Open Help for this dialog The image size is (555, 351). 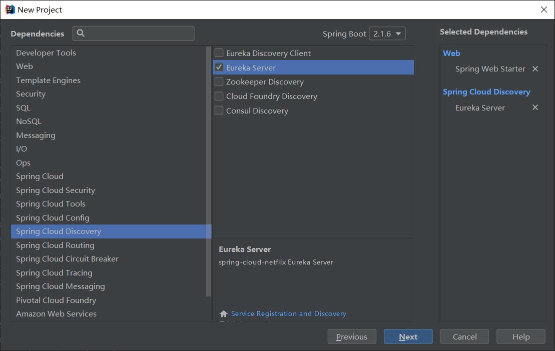click(520, 336)
